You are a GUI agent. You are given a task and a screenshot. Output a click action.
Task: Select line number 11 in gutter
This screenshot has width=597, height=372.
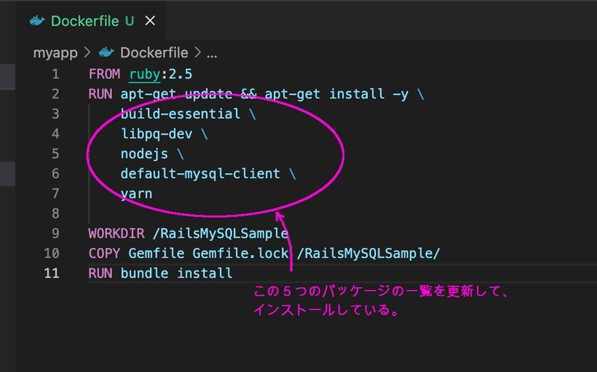tap(51, 273)
